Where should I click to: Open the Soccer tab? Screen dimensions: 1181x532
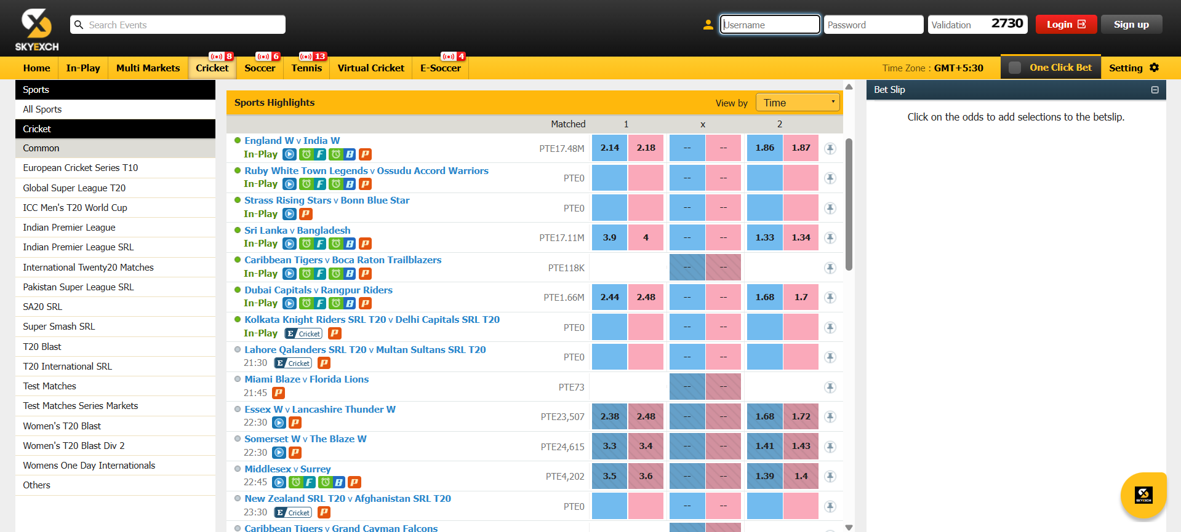pyautogui.click(x=260, y=68)
